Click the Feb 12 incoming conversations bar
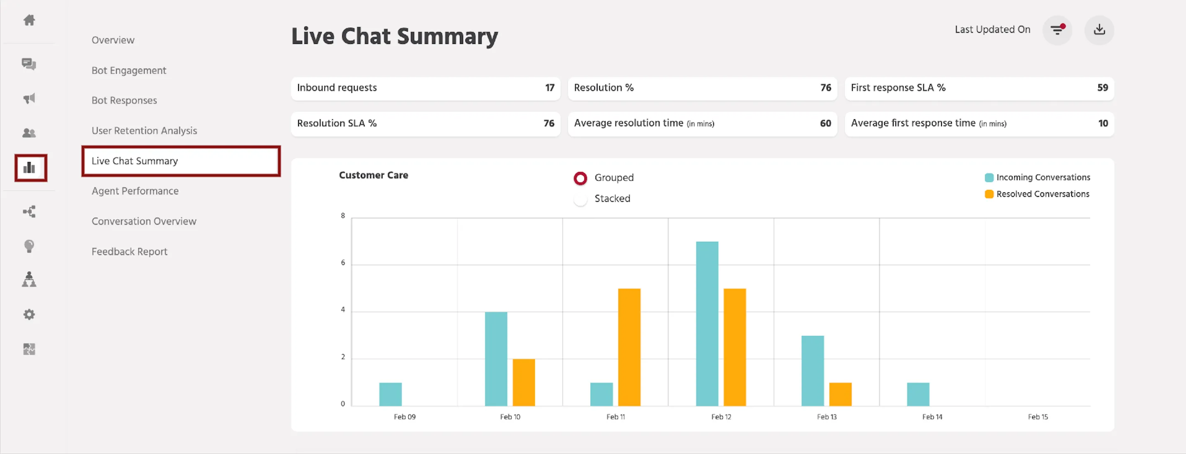Viewport: 1186px width, 454px height. [x=707, y=324]
